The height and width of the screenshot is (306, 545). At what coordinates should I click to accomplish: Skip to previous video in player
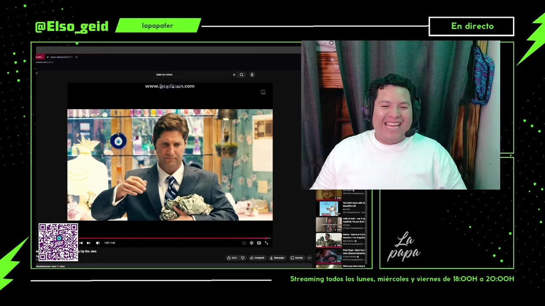[x=81, y=243]
